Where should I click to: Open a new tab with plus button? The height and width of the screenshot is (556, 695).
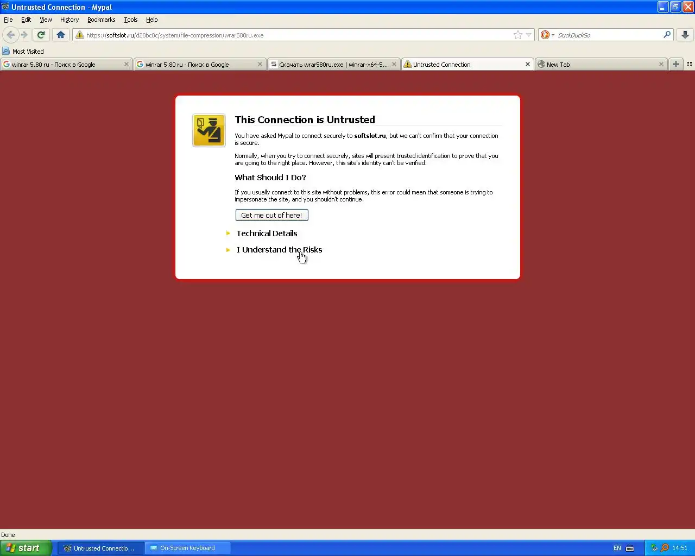[675, 64]
